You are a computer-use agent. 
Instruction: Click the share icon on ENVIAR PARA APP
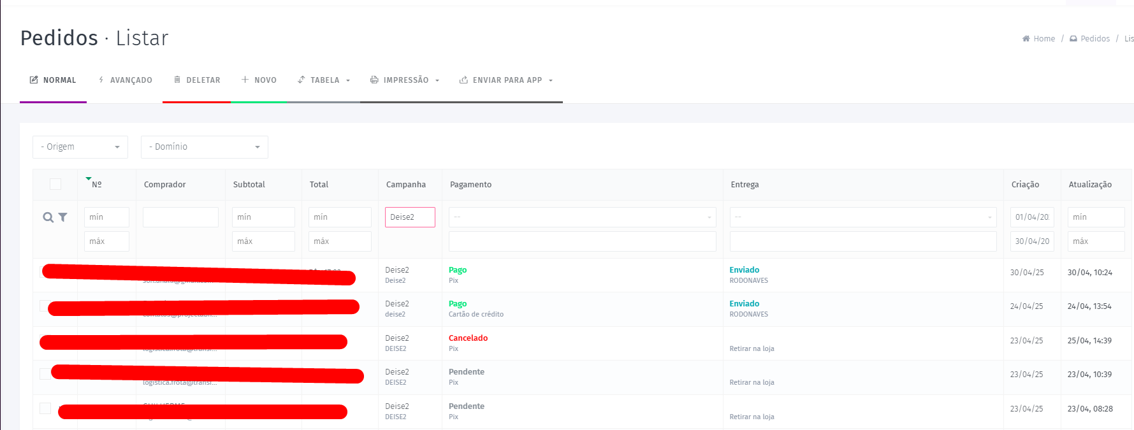(463, 80)
